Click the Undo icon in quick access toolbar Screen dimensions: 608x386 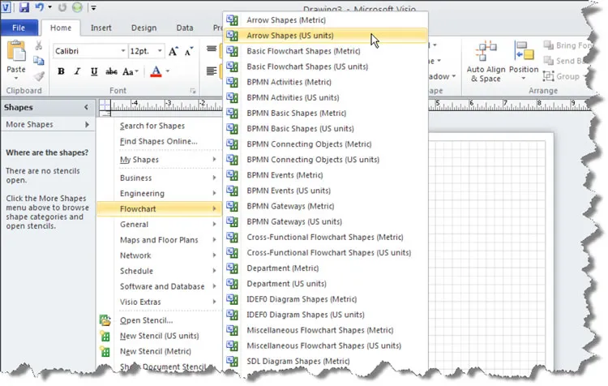pyautogui.click(x=40, y=7)
